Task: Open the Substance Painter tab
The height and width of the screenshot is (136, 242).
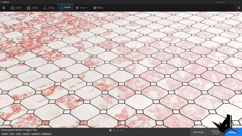Action: [16, 8]
